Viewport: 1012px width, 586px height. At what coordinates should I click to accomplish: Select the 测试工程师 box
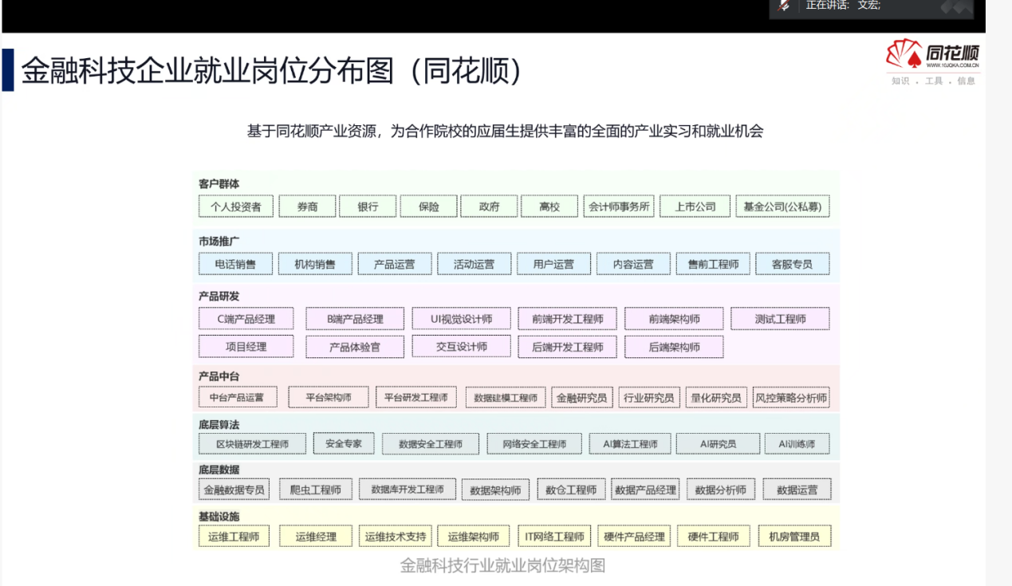[780, 319]
